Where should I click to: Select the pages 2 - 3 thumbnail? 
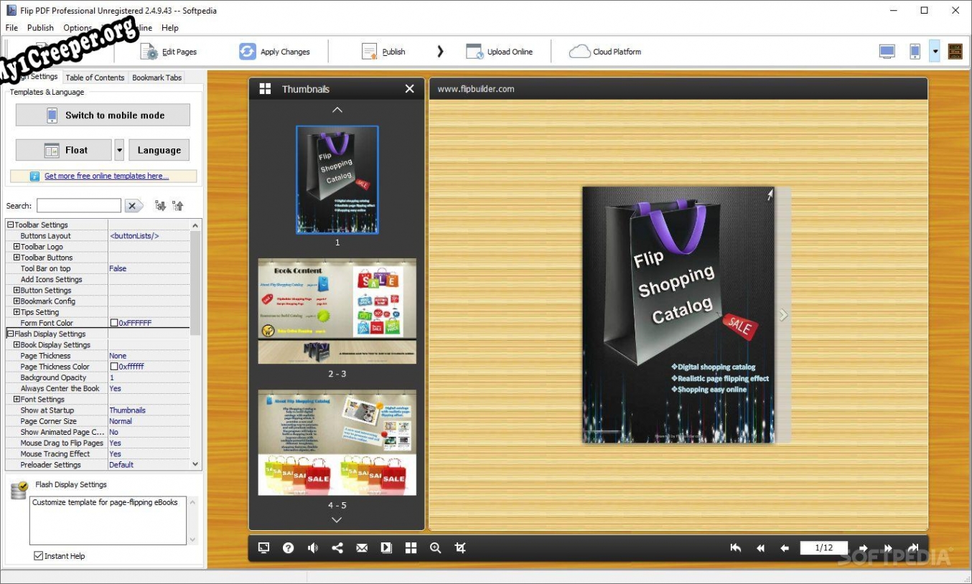coord(337,311)
